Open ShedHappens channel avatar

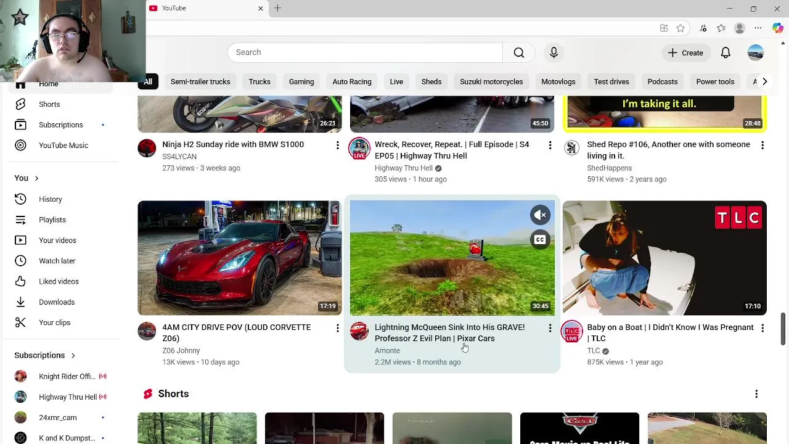(x=572, y=148)
